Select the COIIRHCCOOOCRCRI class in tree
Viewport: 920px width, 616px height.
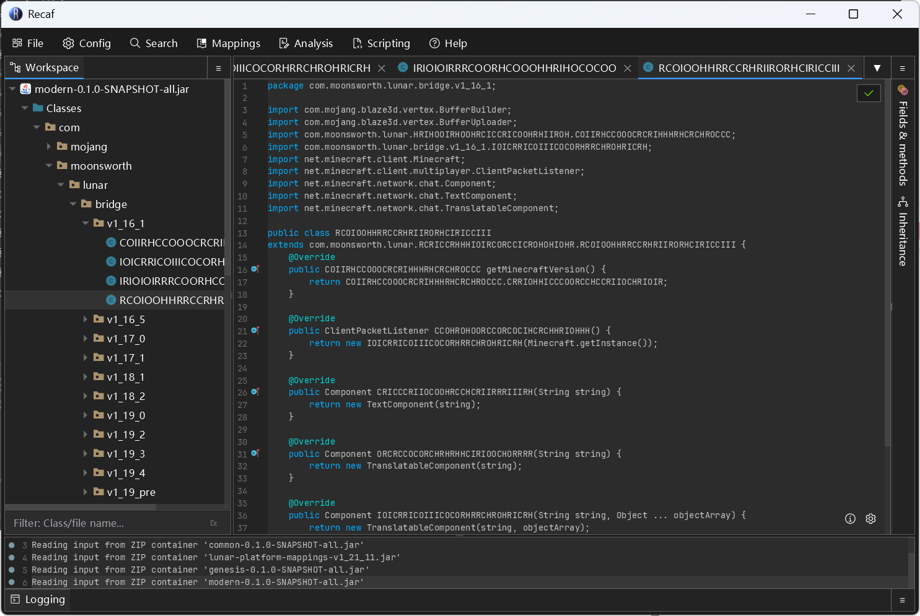(171, 243)
